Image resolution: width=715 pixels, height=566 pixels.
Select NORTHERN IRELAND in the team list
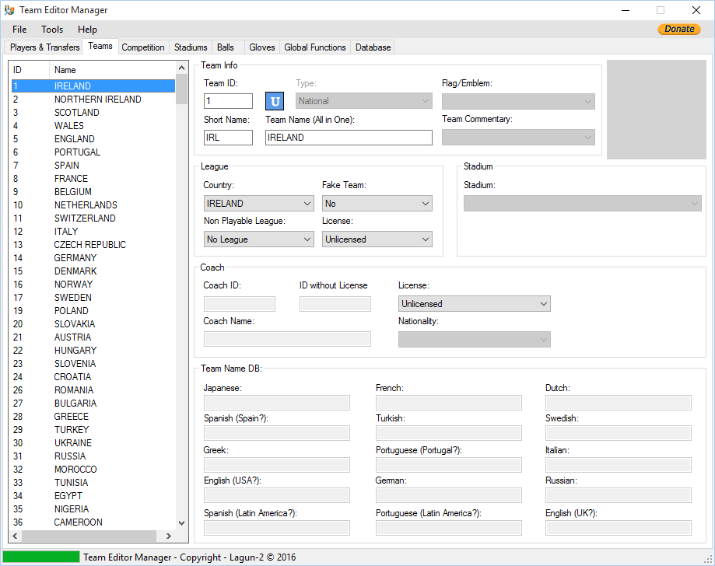(x=93, y=100)
